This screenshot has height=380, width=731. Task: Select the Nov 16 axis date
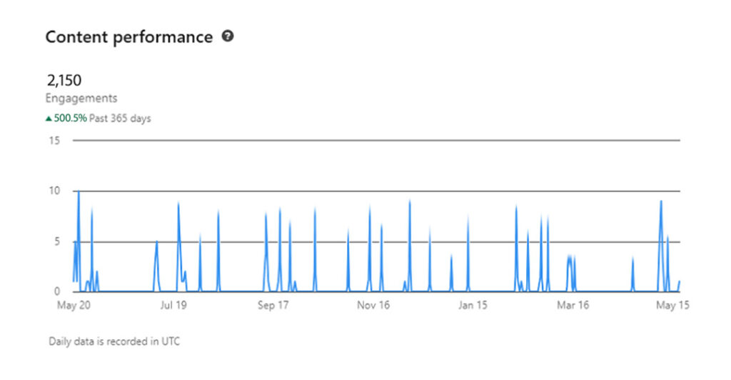(373, 306)
